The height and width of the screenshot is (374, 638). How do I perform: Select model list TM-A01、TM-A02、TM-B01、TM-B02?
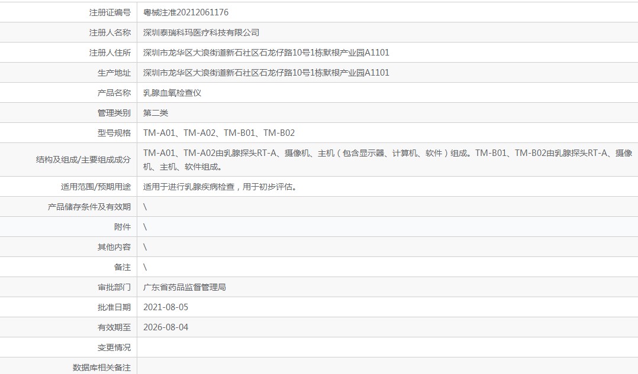point(219,133)
